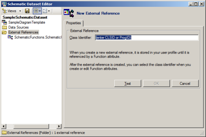Click the tree panel left scroll arrow
206x137 pixels.
3,126
